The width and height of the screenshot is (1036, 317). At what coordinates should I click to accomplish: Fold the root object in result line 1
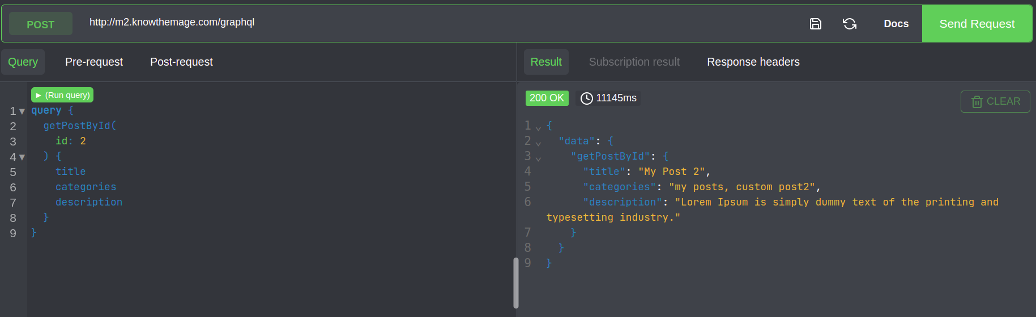(538, 128)
